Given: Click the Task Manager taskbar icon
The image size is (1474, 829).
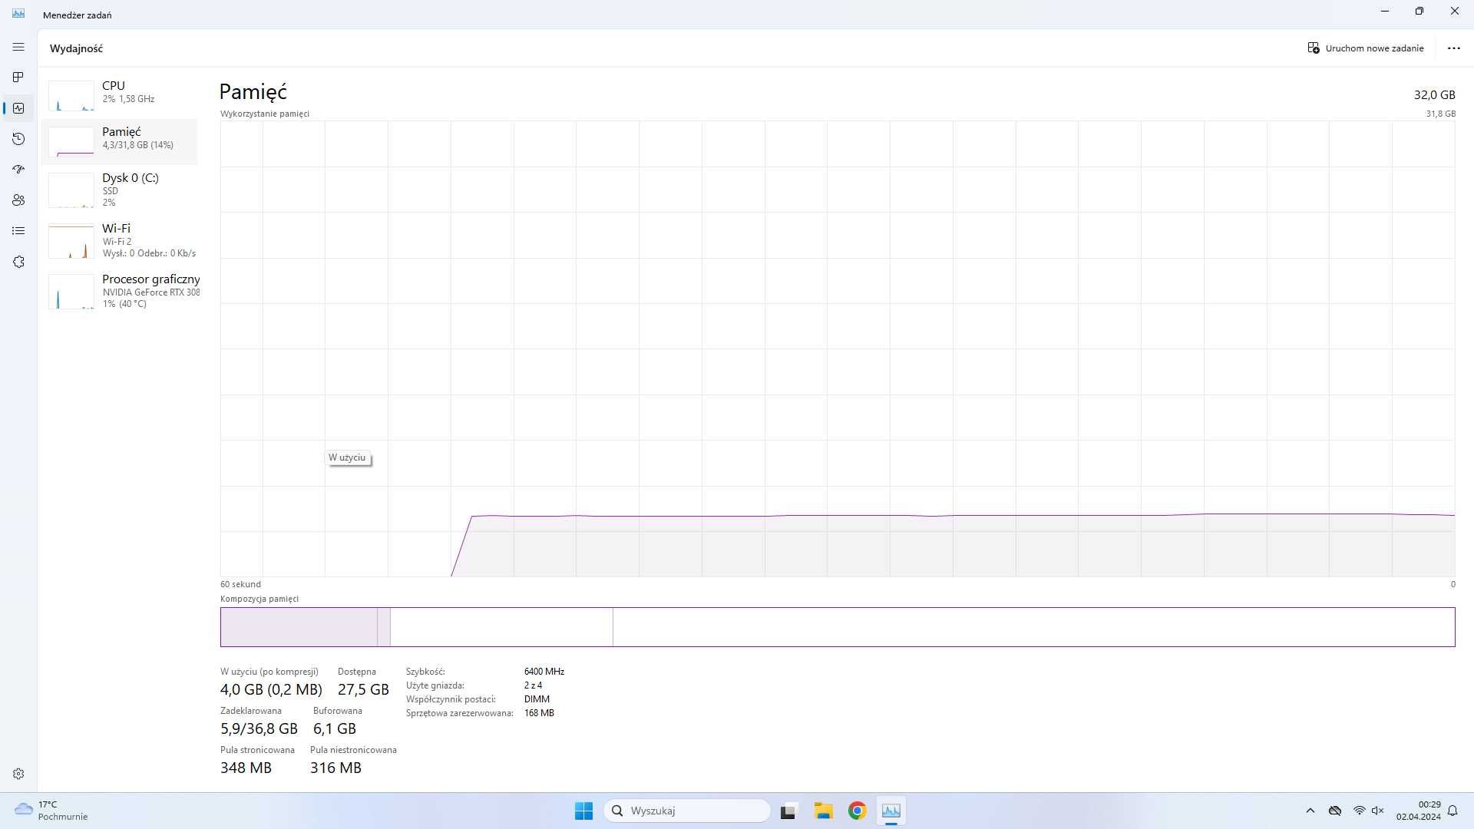Looking at the screenshot, I should [891, 811].
